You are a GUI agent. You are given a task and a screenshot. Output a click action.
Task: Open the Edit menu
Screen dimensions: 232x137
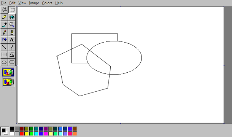pos(12,3)
